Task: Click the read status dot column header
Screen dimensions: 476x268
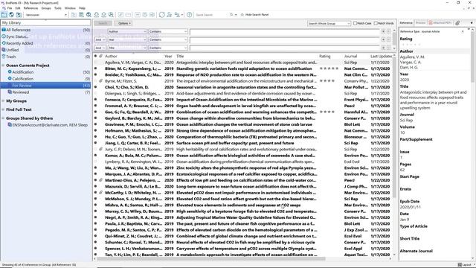Action: point(95,57)
